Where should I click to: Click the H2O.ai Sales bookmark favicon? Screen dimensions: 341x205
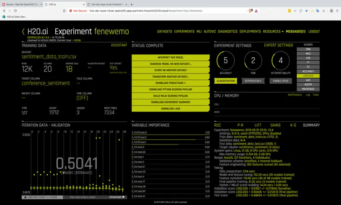[4, 17]
